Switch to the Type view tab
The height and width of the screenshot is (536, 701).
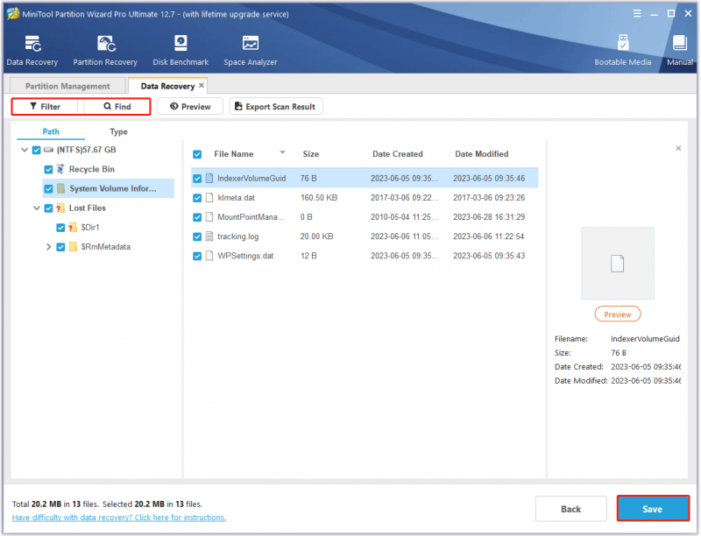118,131
